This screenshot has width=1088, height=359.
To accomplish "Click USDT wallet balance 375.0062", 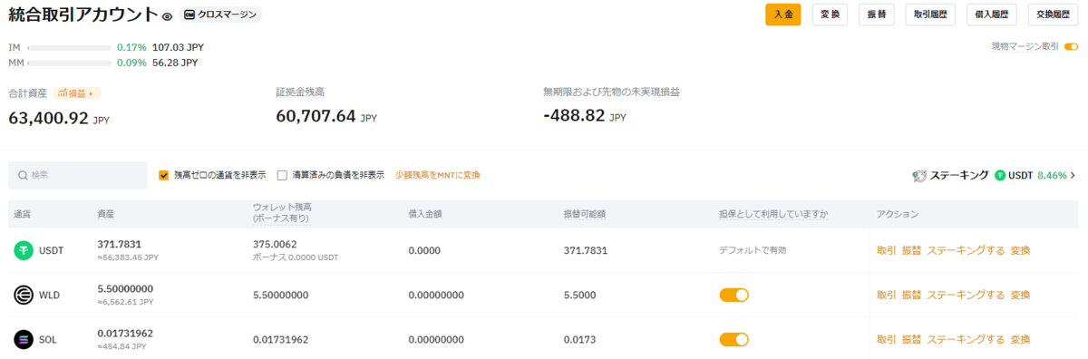I will pos(275,244).
